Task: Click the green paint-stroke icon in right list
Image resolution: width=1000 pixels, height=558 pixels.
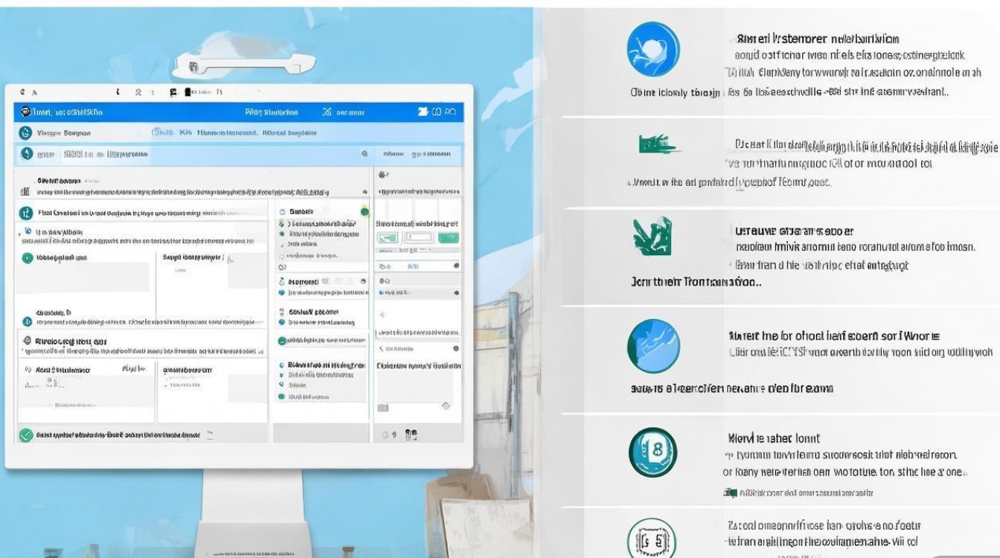Action: pyautogui.click(x=658, y=144)
